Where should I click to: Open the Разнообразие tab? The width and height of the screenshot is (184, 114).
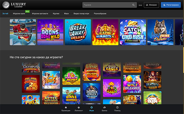[100, 13]
